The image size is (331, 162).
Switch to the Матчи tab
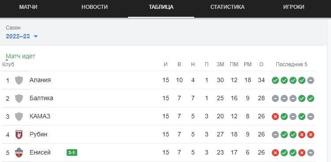28,7
